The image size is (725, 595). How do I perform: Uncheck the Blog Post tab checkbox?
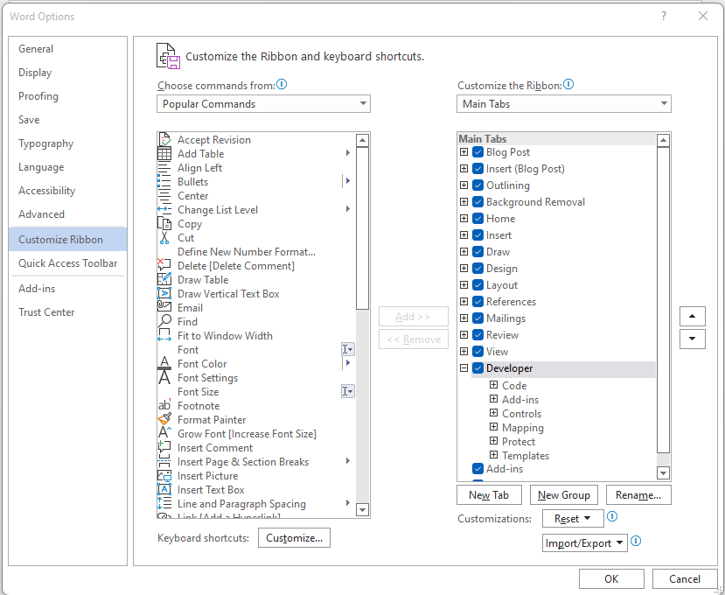(x=478, y=151)
